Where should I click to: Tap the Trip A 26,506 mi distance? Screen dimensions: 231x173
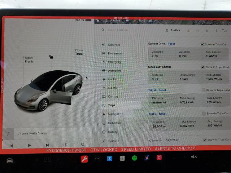[159, 102]
